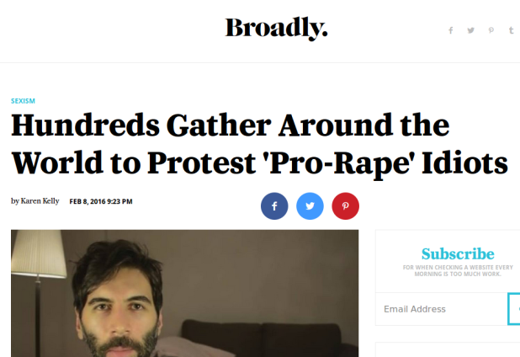Open the Tumblr icon in header
520x357 pixels.
point(512,30)
